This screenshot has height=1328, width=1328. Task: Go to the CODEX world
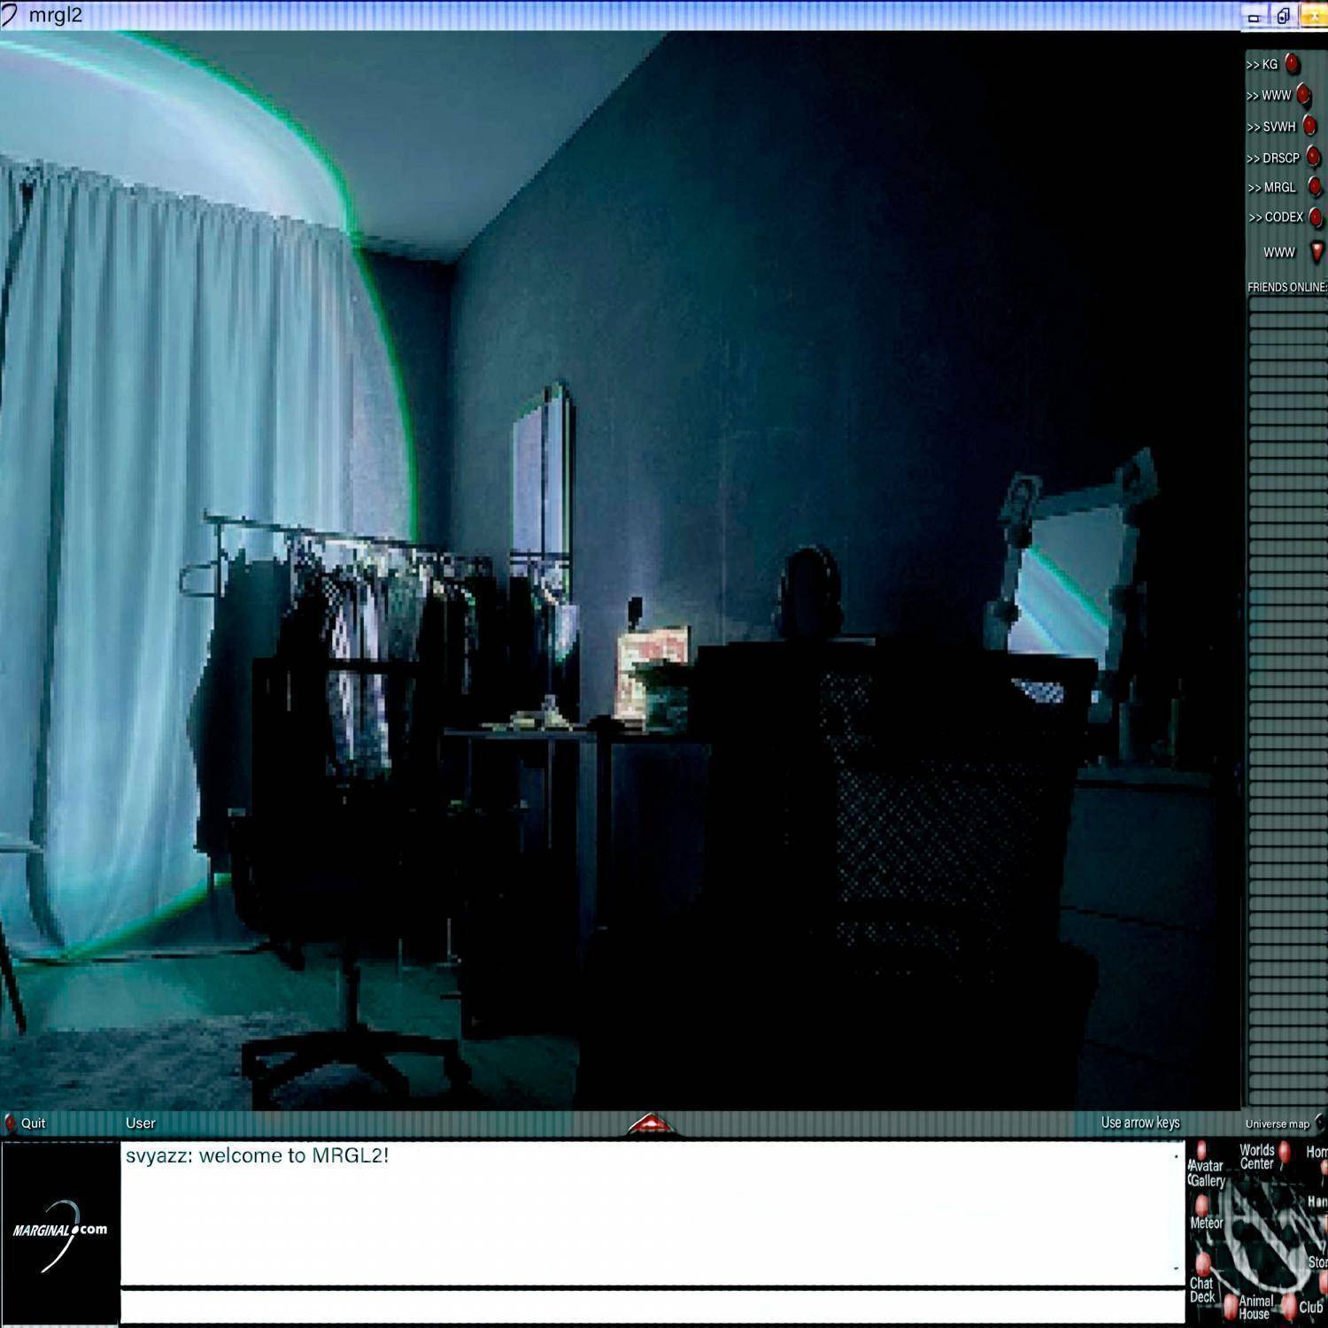point(1275,217)
